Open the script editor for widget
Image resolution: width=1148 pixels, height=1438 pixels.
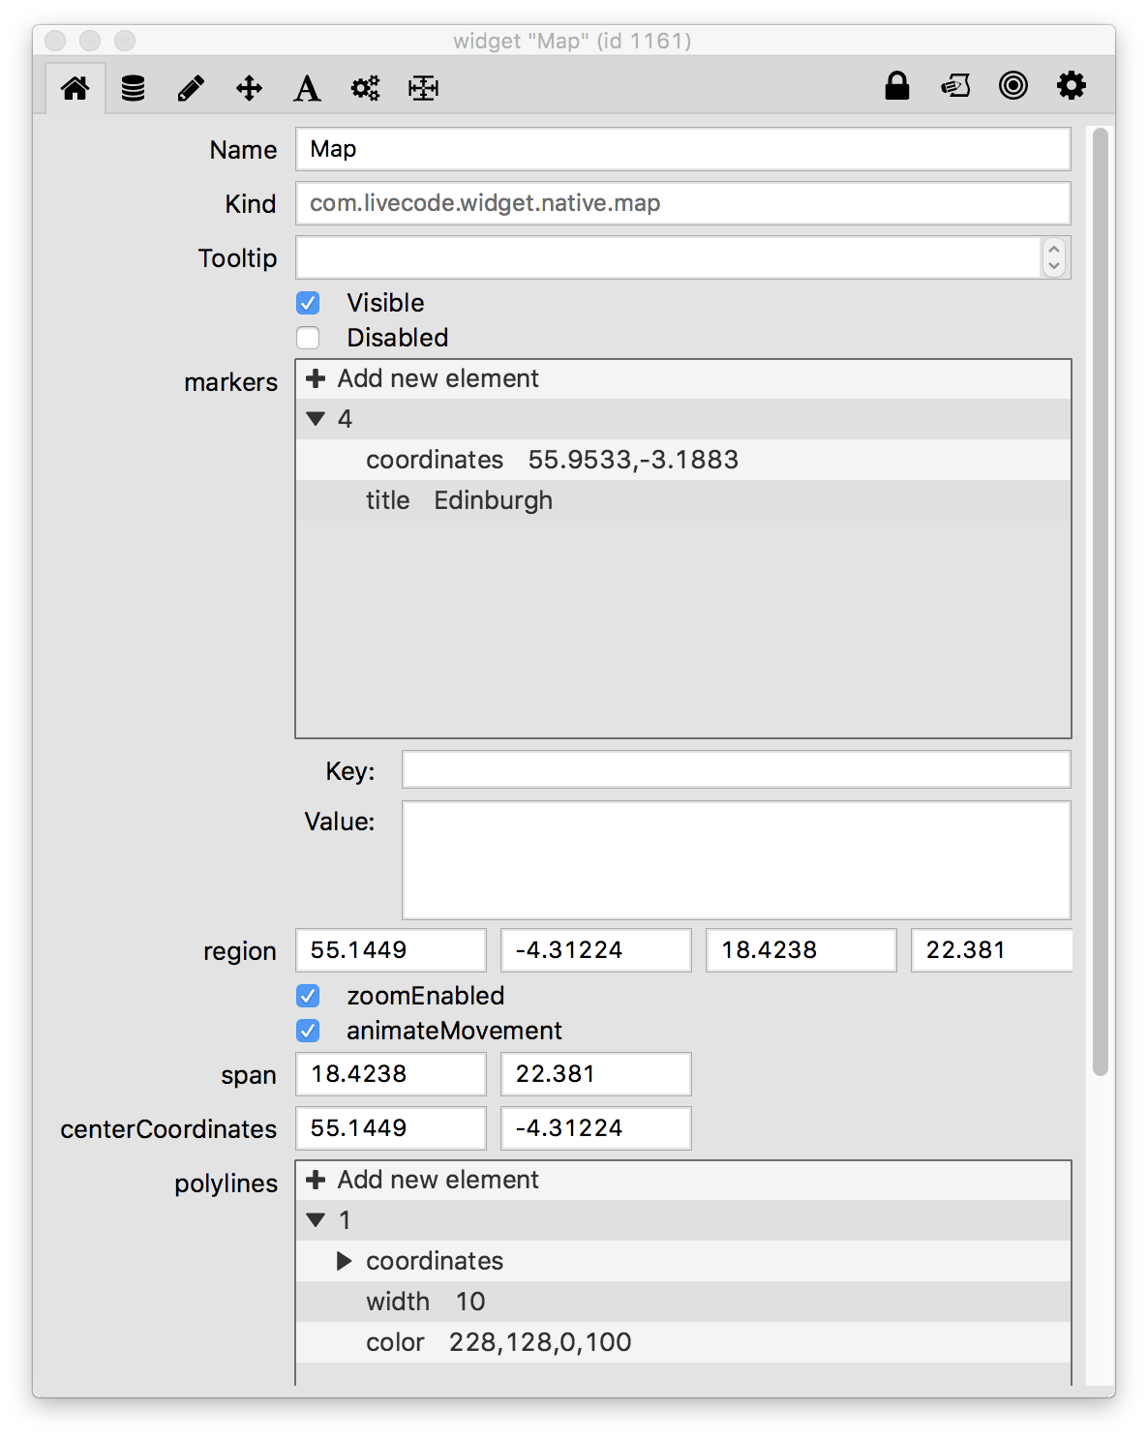(955, 86)
